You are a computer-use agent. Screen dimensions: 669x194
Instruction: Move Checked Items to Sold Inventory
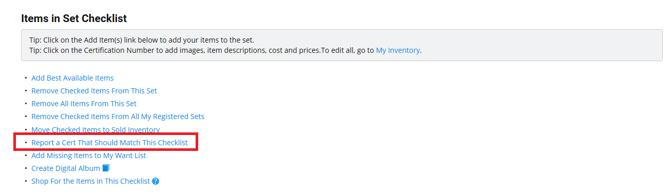coord(95,130)
